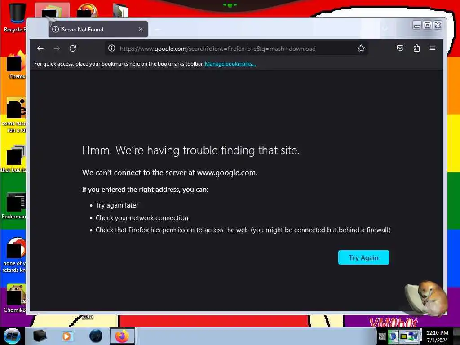This screenshot has width=460, height=345.
Task: Click the taskbar clock showing 12:10 PM
Action: [437, 336]
